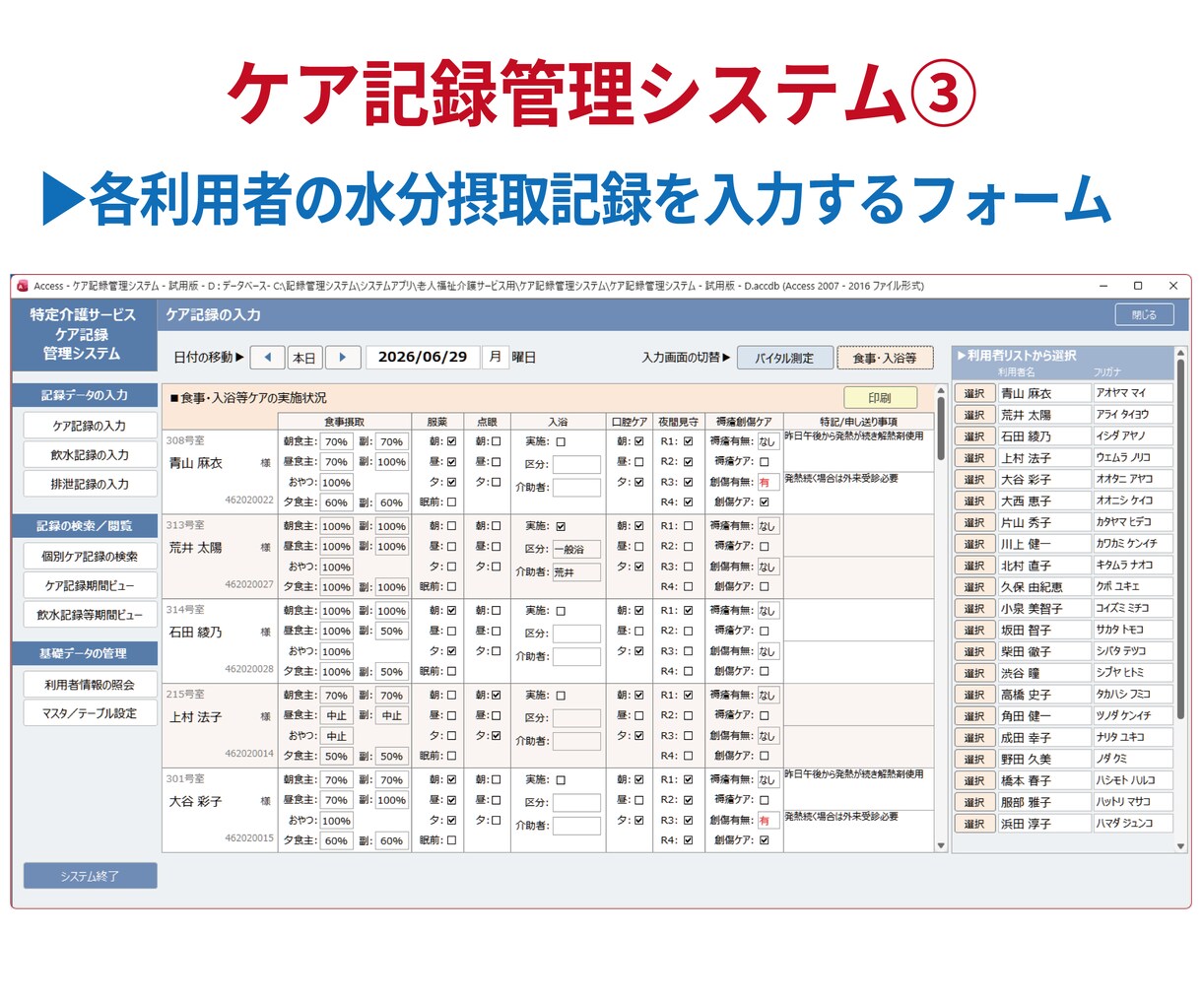Image resolution: width=1202 pixels, height=1002 pixels.
Task: Open 飲水記録等期間ビュー in sidebar
Action: click(90, 615)
